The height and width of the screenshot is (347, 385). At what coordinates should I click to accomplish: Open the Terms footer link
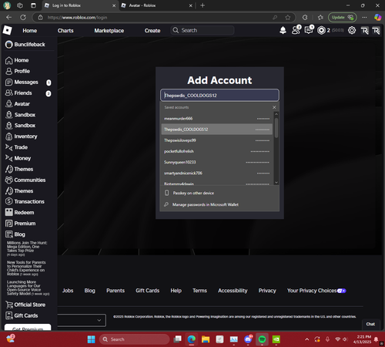coord(199,291)
